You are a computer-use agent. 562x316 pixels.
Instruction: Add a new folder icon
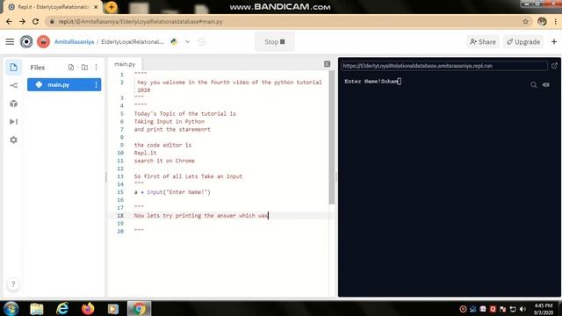coord(84,68)
